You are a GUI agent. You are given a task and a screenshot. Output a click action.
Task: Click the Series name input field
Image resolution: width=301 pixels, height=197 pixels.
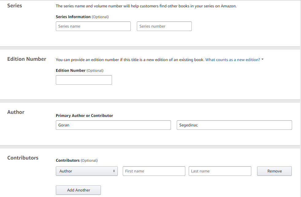click(93, 26)
